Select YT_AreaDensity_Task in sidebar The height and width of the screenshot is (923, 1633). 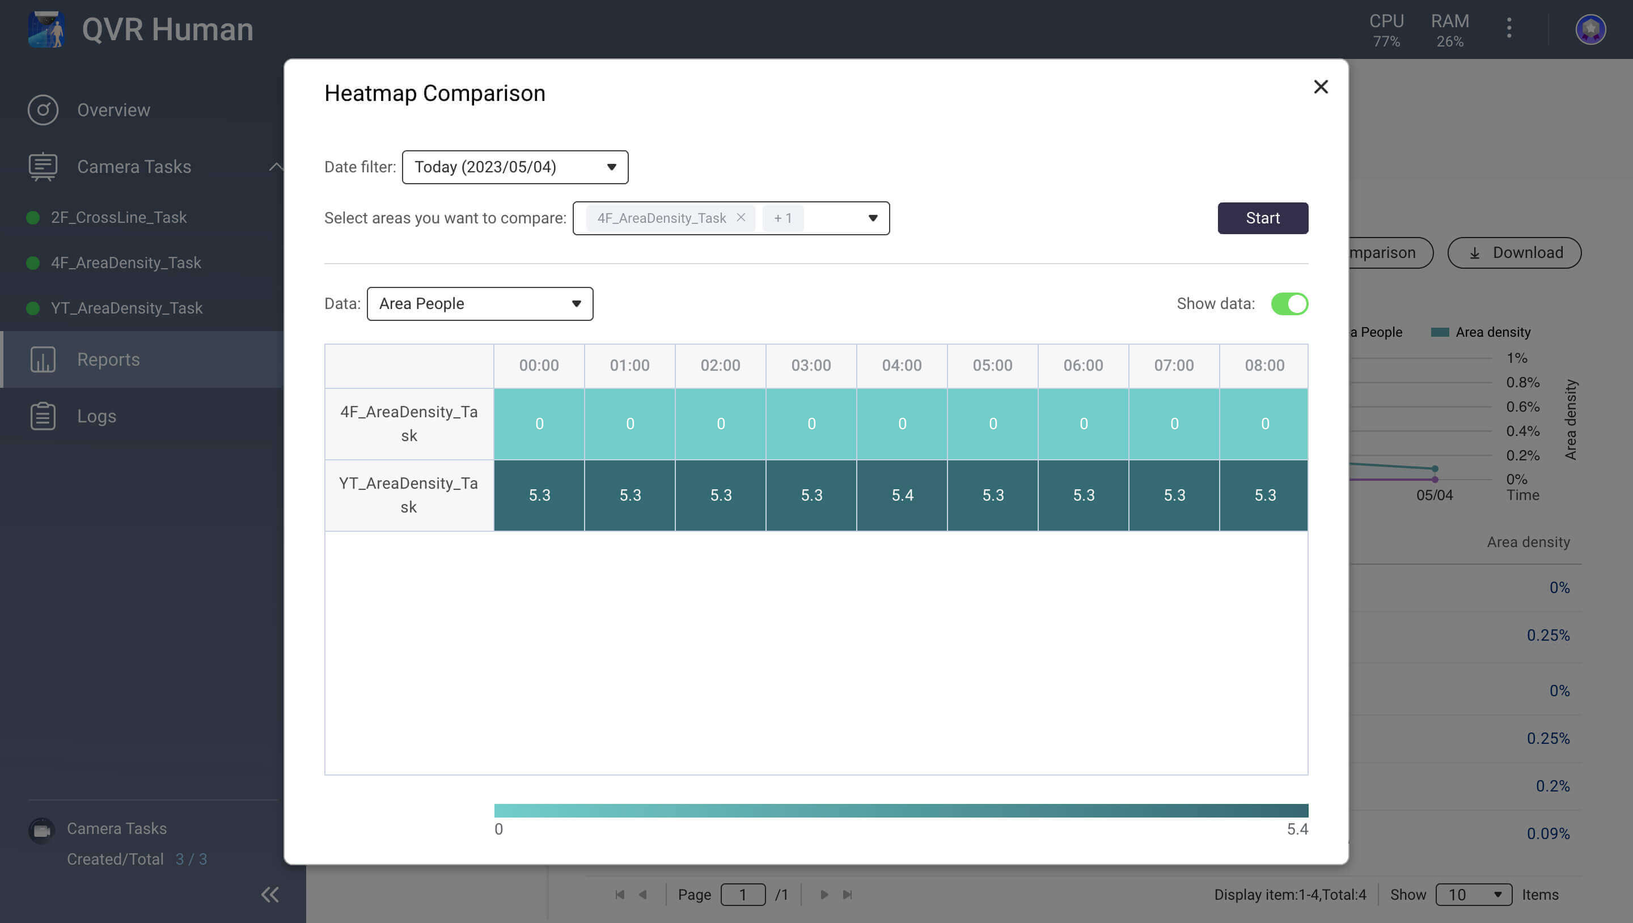click(x=126, y=308)
